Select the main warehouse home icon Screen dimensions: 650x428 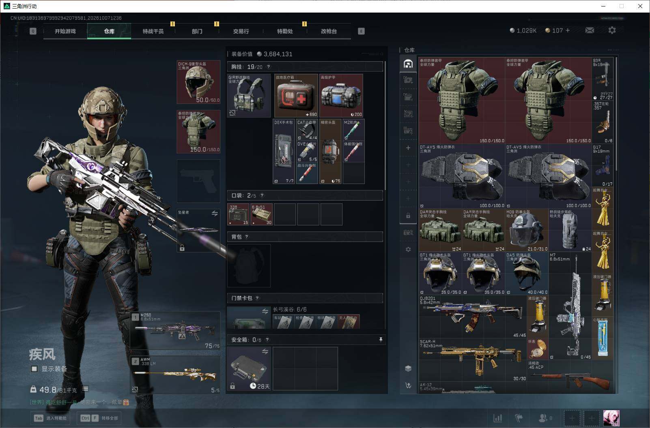tap(408, 64)
